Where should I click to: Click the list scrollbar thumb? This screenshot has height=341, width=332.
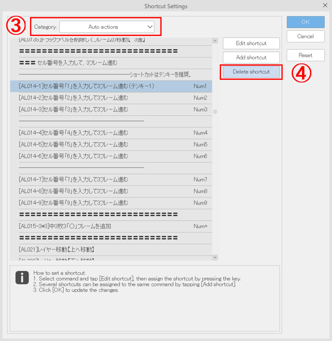[215, 111]
